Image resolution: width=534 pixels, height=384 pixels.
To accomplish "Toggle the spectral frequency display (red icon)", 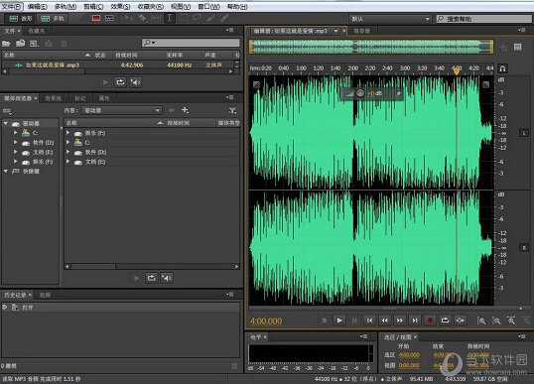I will [96, 18].
